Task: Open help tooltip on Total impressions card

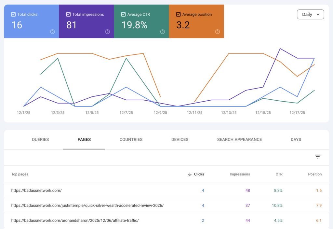Action: click(107, 32)
